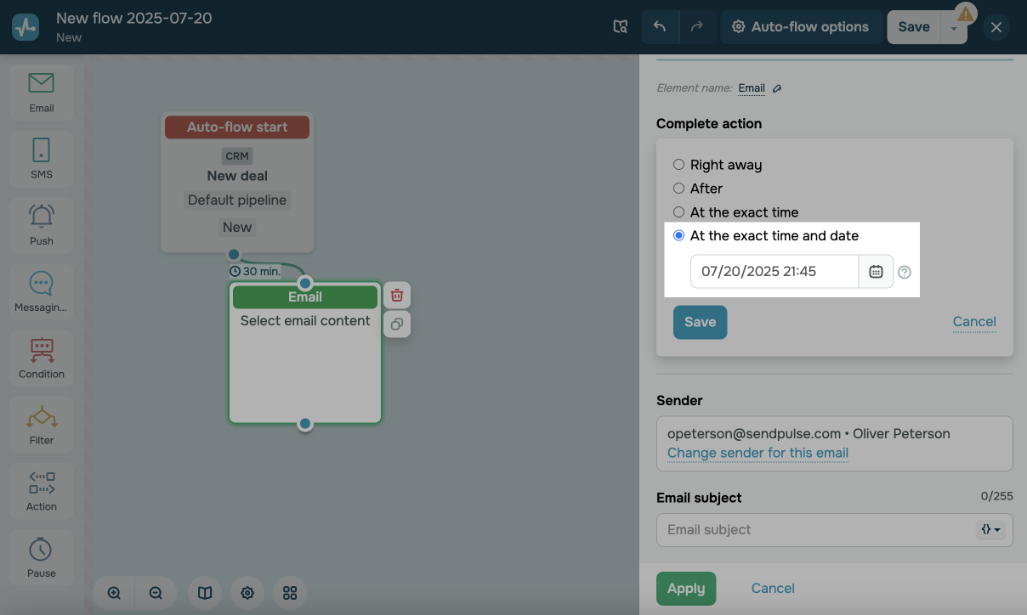The image size is (1027, 615).
Task: Open calendar picker for exact date
Action: pos(876,272)
